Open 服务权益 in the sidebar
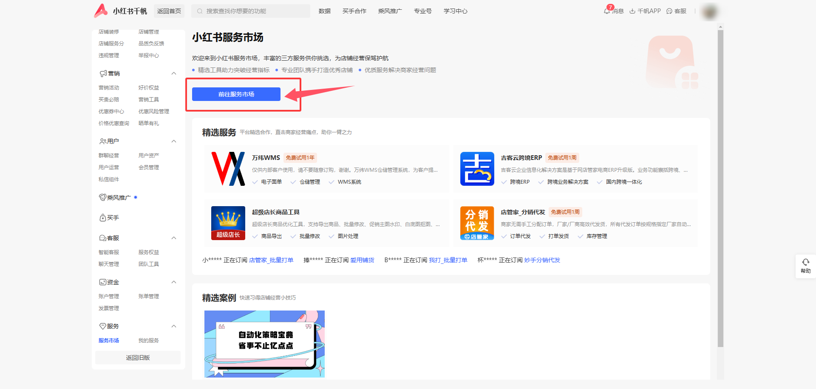 click(149, 252)
